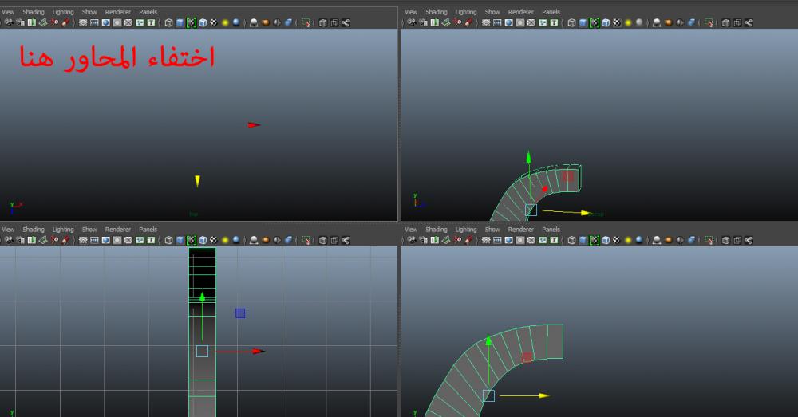This screenshot has width=798, height=417.
Task: Toggle grid display in bottom-left panel toolbar
Action: [83, 240]
